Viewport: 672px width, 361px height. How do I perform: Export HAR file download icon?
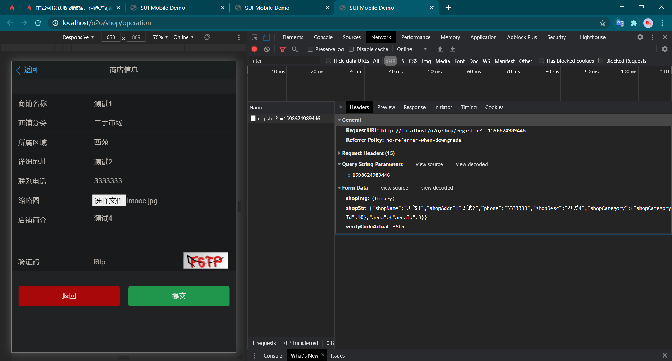(x=452, y=49)
